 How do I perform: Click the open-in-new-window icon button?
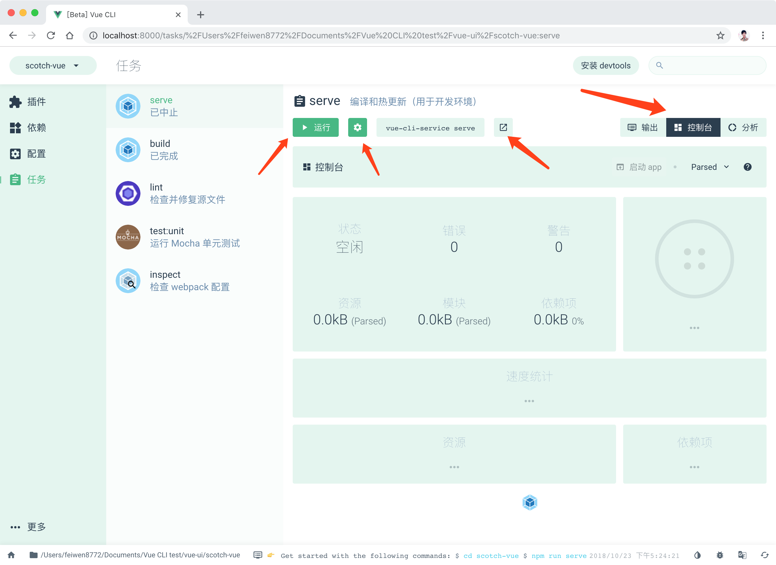503,128
